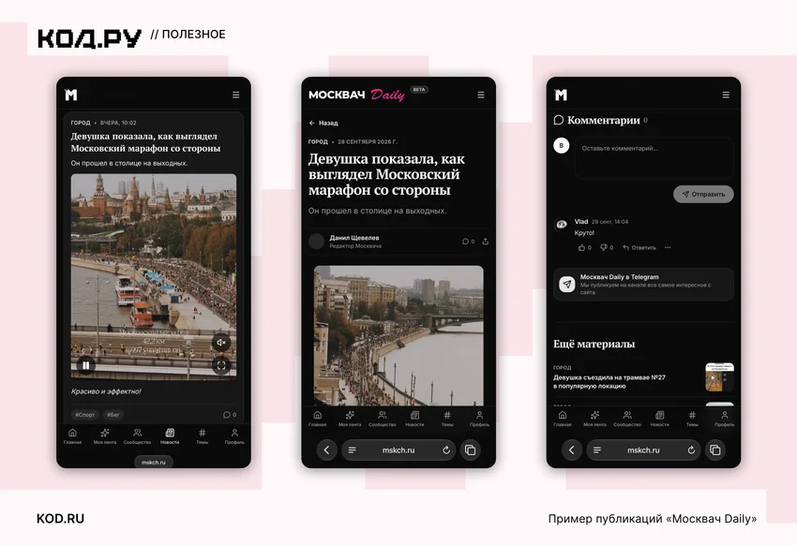Open Сообщество tab on left phone
The width and height of the screenshot is (797, 545).
click(x=137, y=435)
